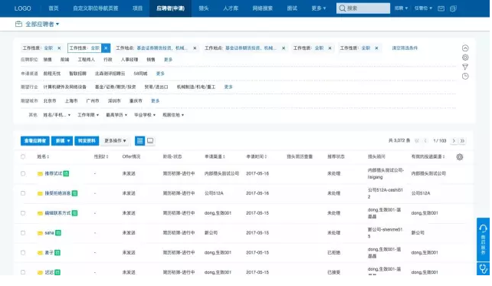
Task: Open the 工作年限 filter dropdown
Action: [x=89, y=116]
